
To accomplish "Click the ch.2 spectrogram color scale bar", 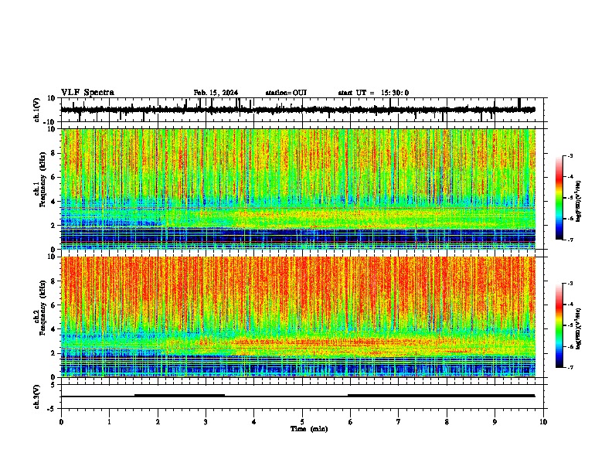I will pyautogui.click(x=559, y=325).
